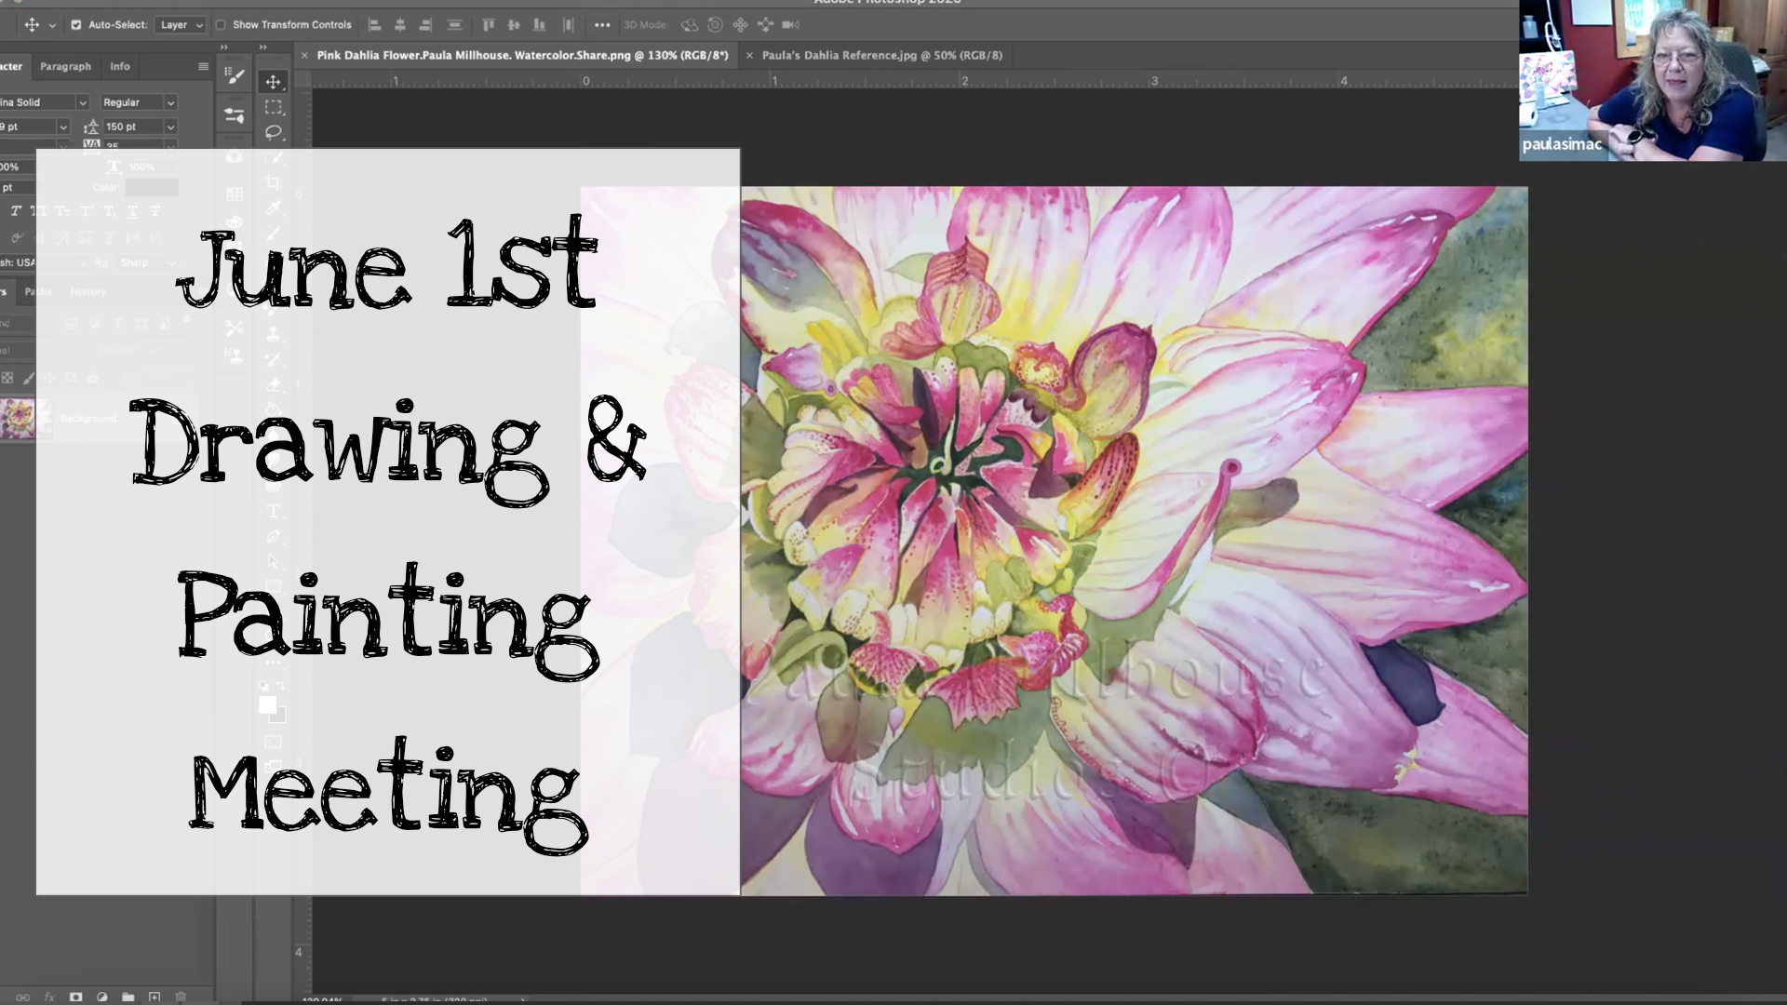Click Create adjustment layer icon
This screenshot has height=1005, width=1787.
point(102,998)
